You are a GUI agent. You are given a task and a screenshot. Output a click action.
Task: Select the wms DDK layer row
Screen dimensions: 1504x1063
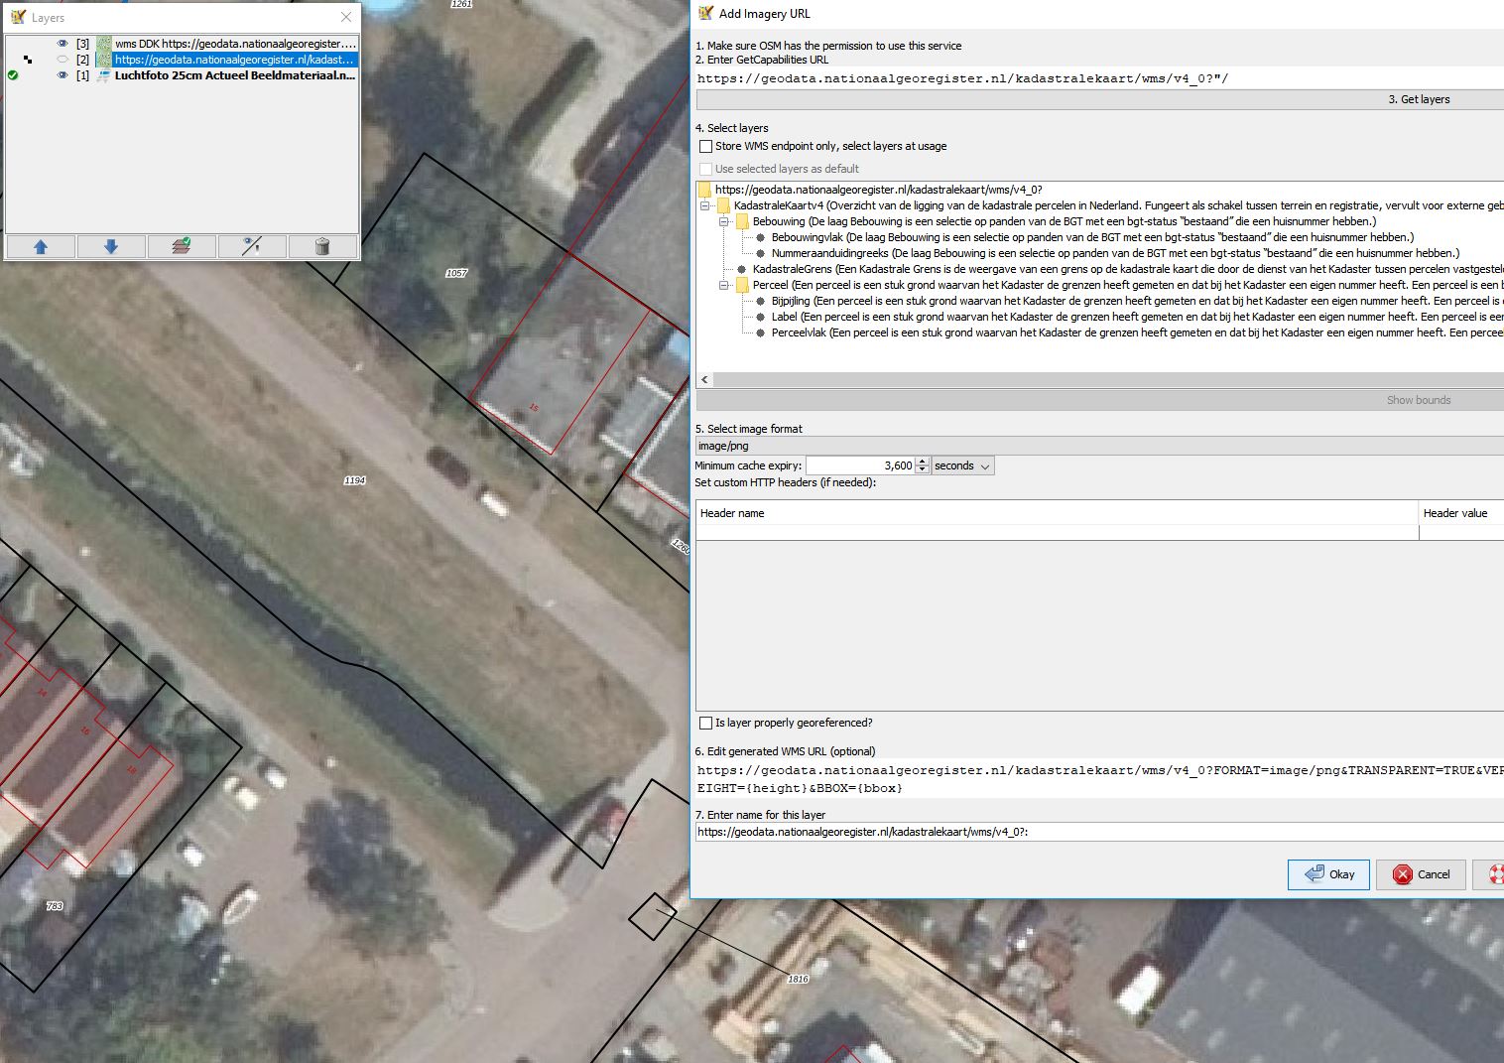click(235, 44)
